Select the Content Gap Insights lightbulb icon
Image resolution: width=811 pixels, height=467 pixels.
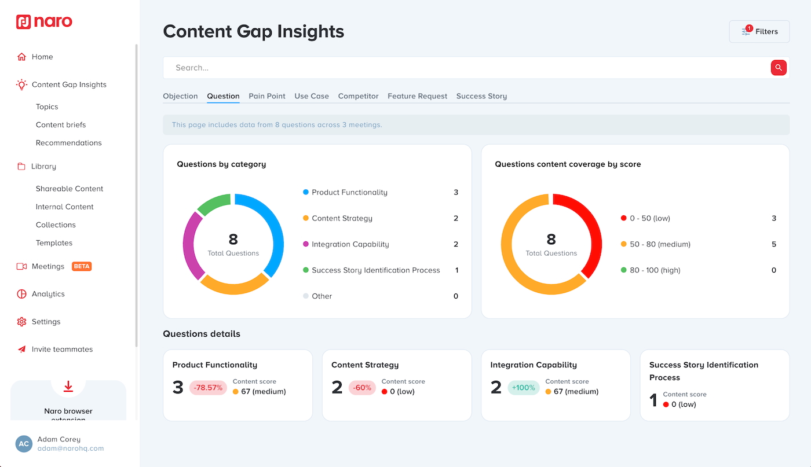pyautogui.click(x=21, y=84)
